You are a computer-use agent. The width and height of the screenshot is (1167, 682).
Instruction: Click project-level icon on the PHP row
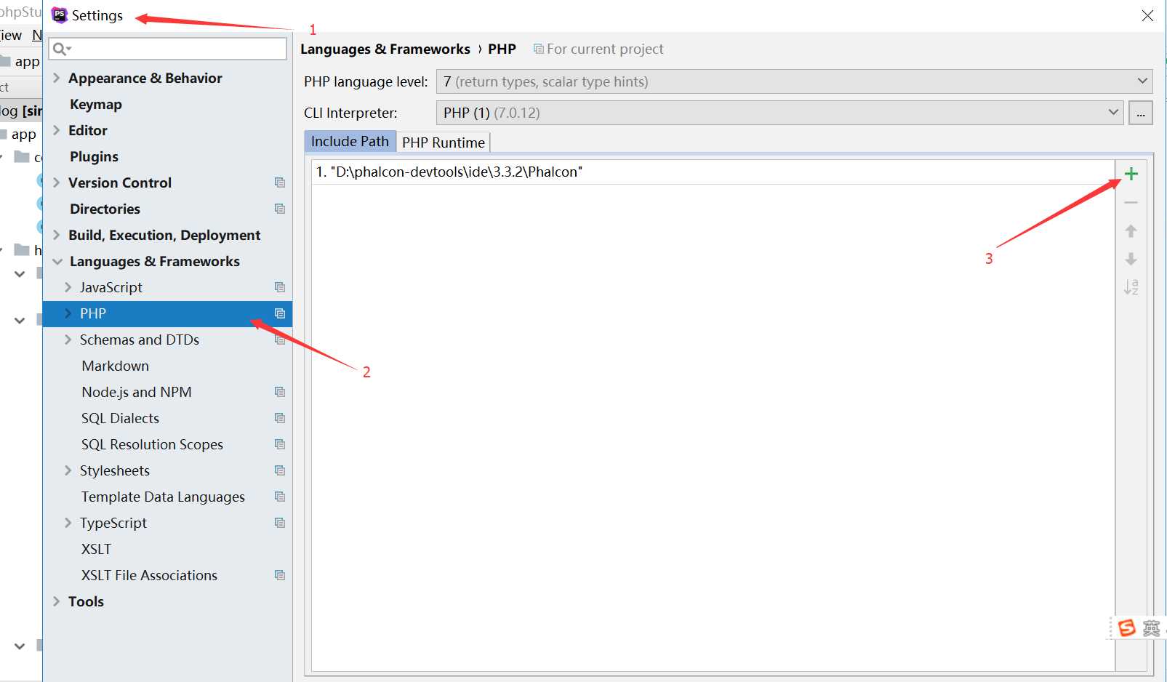point(280,313)
